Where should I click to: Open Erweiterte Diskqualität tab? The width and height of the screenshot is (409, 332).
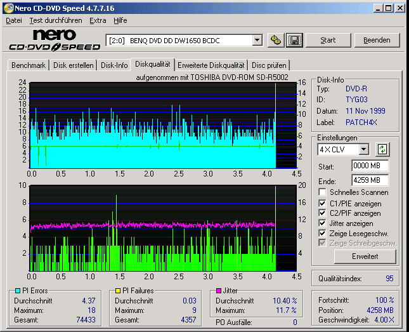click(x=211, y=65)
